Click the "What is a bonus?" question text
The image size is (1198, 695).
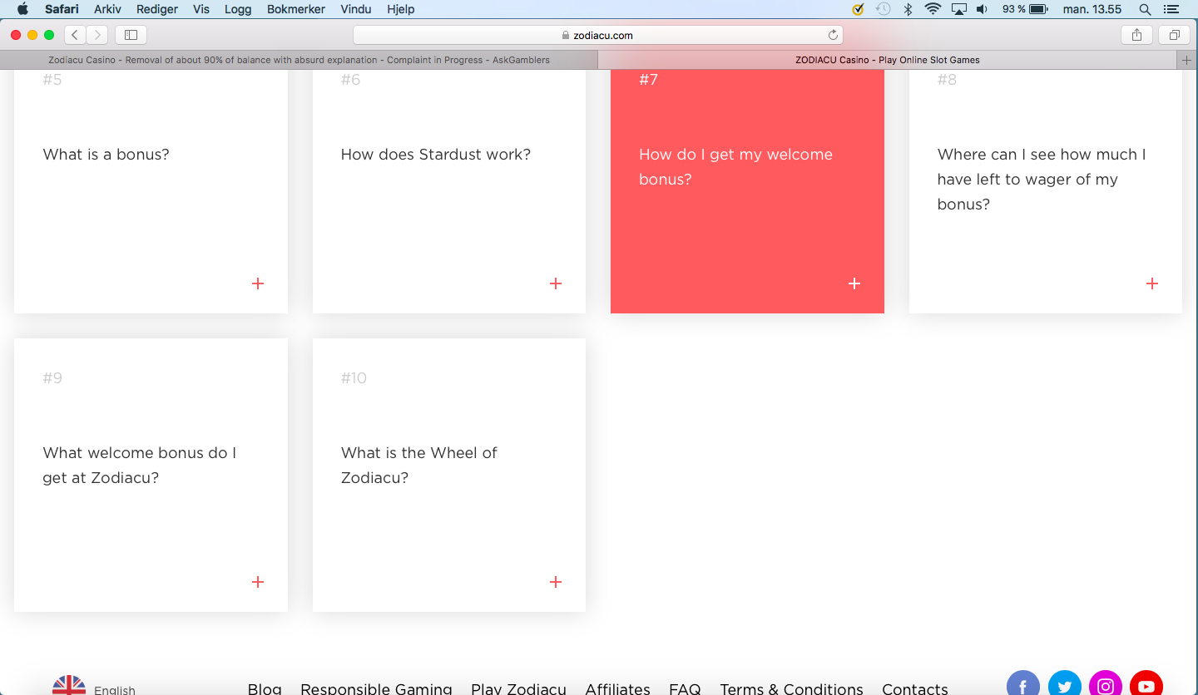[x=106, y=155]
